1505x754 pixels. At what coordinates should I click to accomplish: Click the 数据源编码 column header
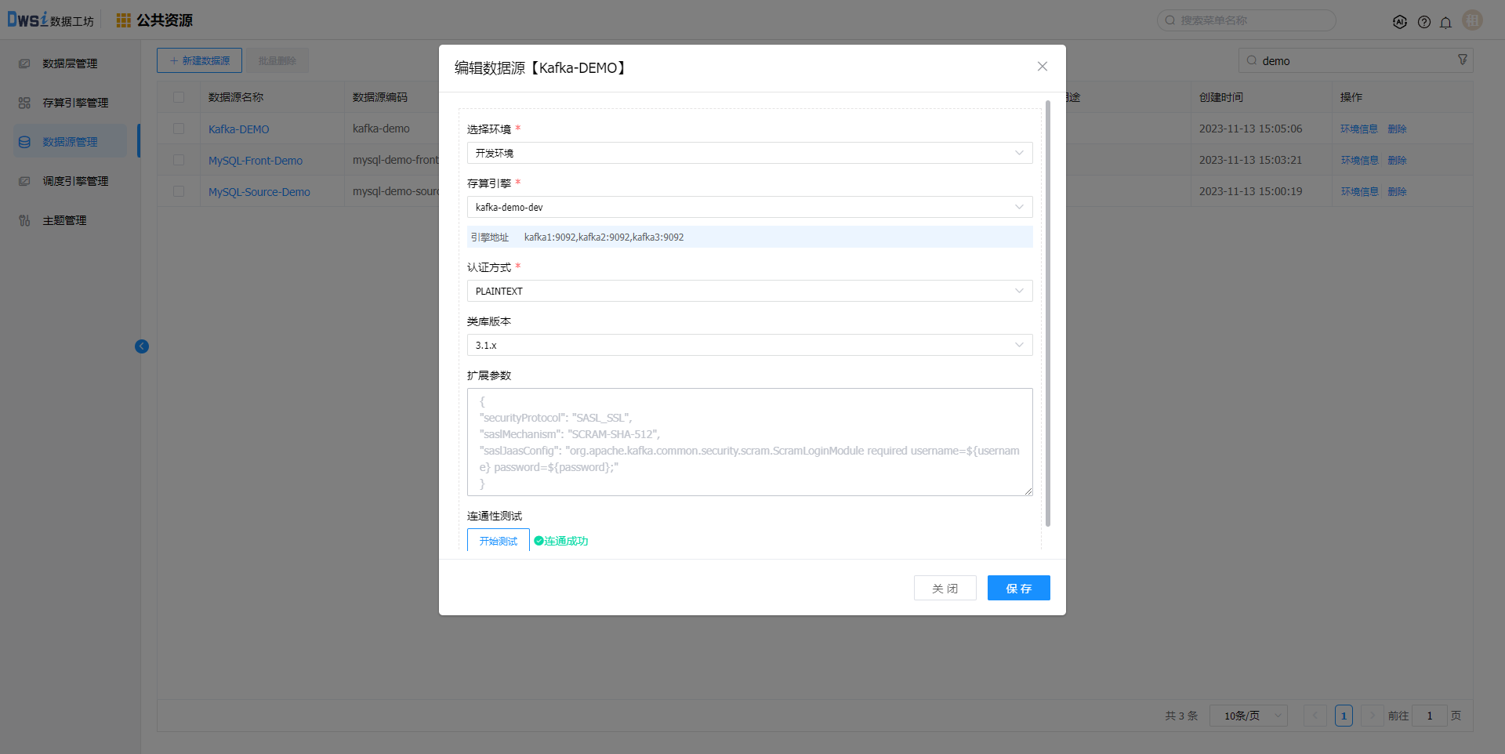(380, 97)
